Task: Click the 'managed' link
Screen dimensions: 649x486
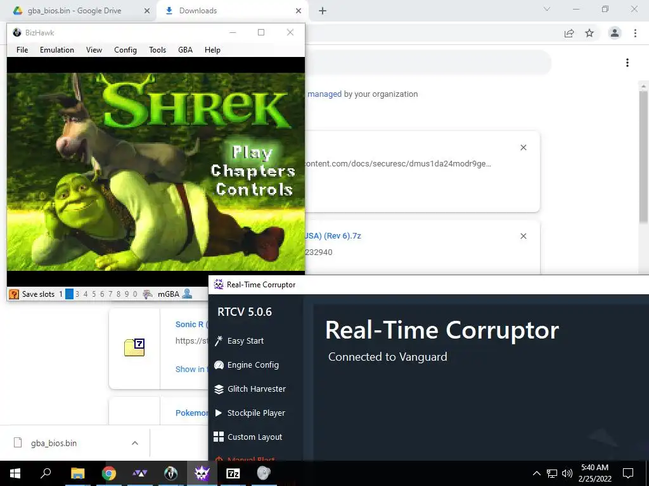Action: (324, 94)
